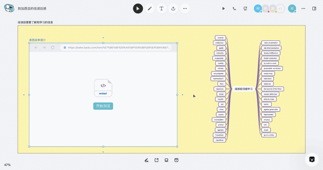Click the screen share icon
The height and width of the screenshot is (170, 323).
(245, 8)
